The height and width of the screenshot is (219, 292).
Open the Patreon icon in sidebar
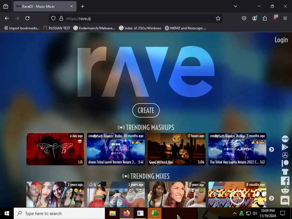point(285,163)
